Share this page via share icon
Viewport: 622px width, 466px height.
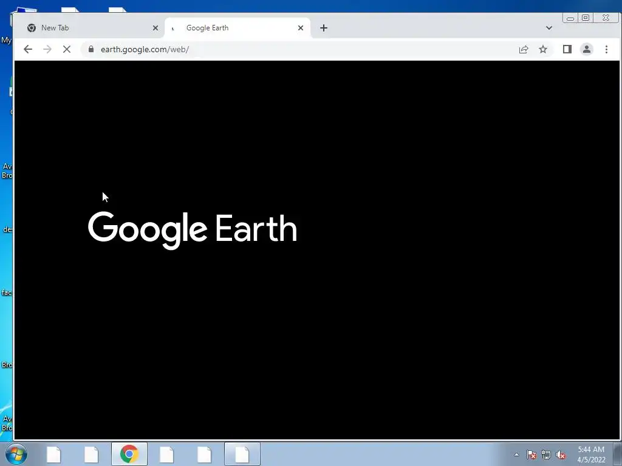(524, 49)
